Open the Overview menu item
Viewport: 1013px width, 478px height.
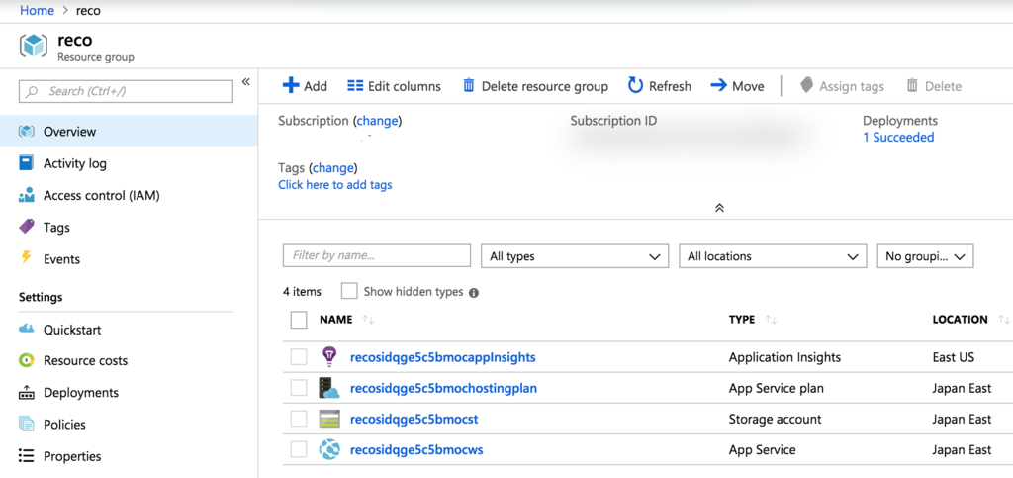tap(129, 131)
